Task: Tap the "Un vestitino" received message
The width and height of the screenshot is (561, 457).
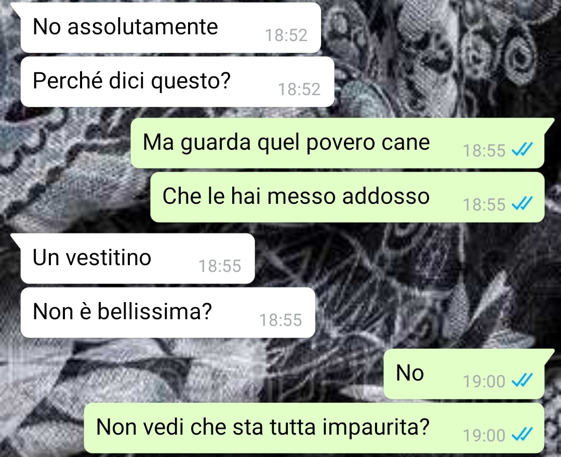Action: click(138, 258)
